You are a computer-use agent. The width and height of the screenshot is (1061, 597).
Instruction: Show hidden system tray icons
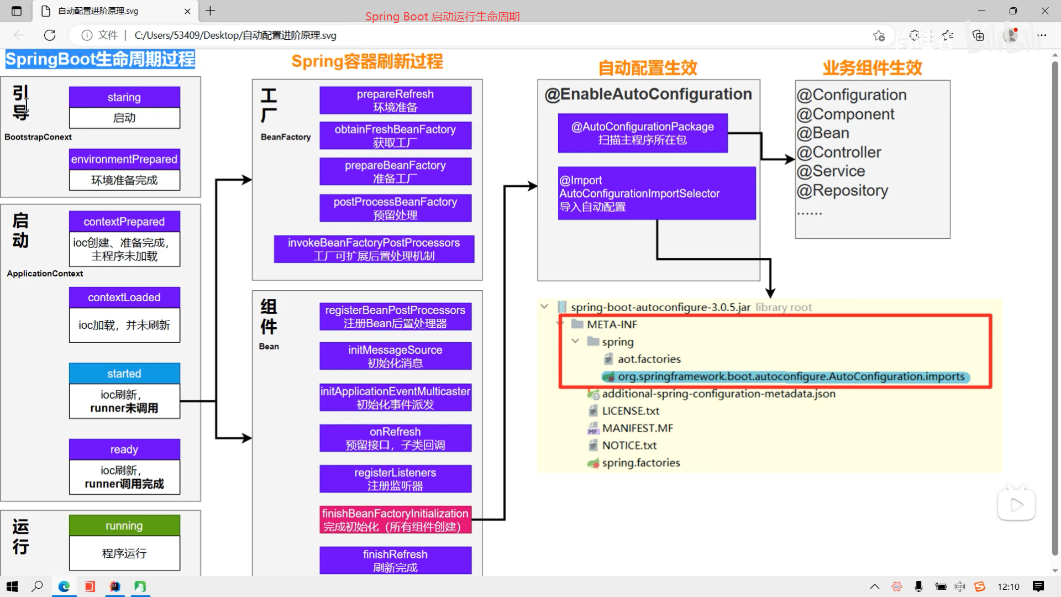pyautogui.click(x=874, y=586)
